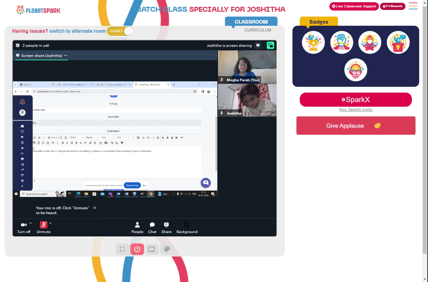
Task: Open How SparkX works link
Action: pyautogui.click(x=356, y=110)
